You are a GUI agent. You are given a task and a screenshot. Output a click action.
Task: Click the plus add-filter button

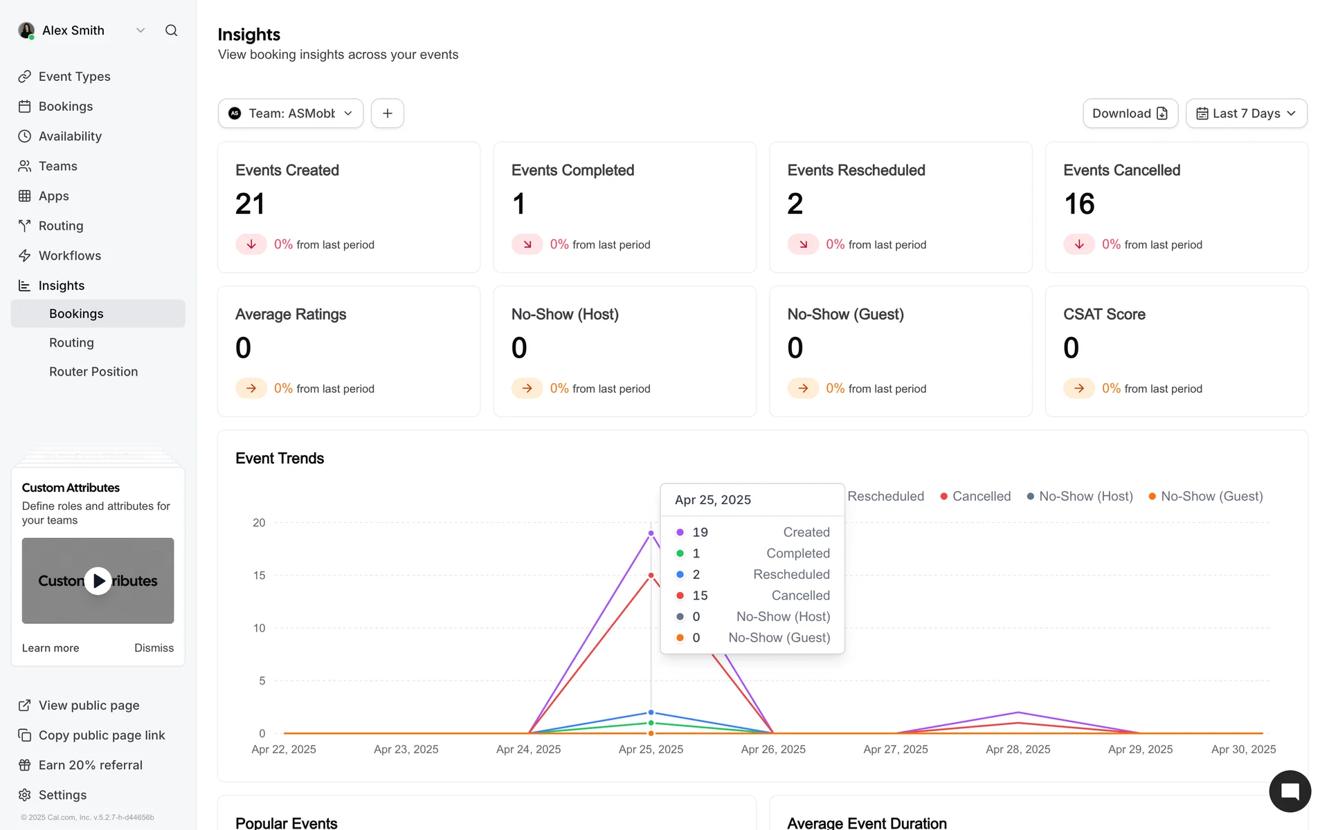click(x=388, y=113)
